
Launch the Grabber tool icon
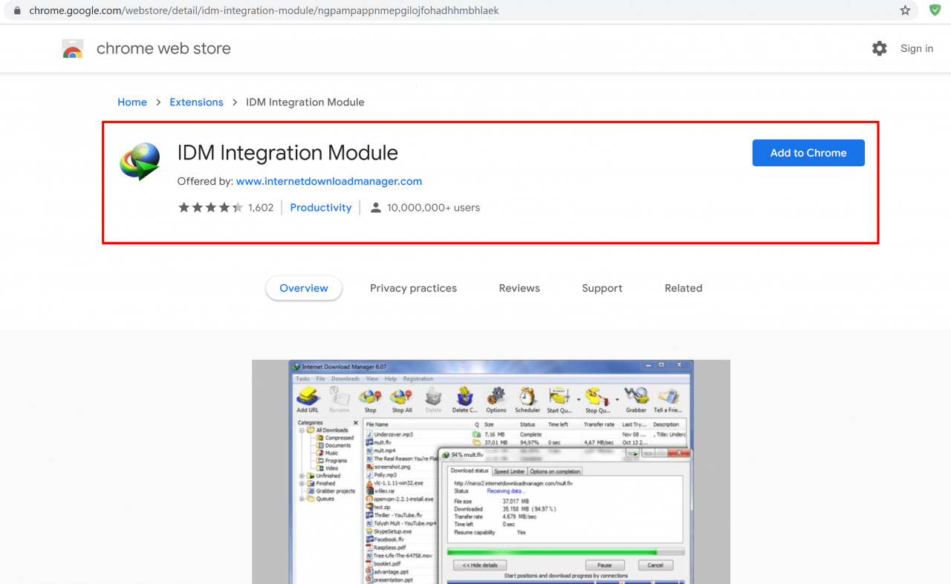(x=636, y=397)
